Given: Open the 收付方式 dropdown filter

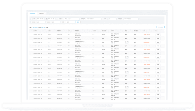Looking at the screenshot, I should click(x=56, y=22).
